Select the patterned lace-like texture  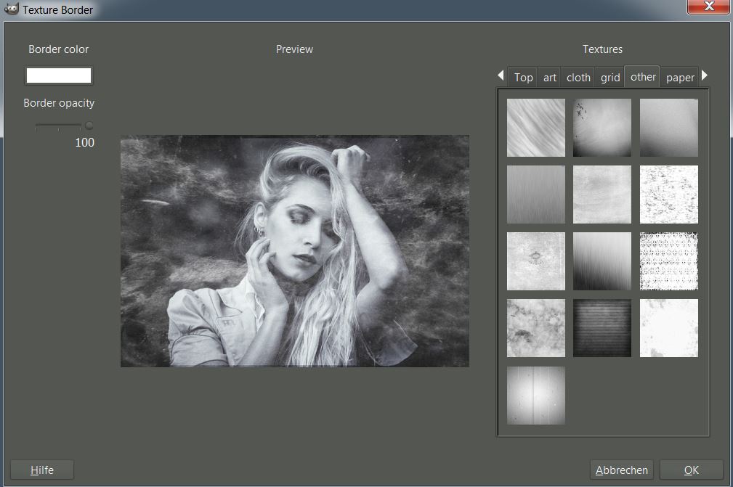click(x=669, y=261)
